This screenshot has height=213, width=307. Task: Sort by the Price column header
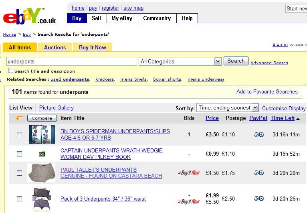[212, 118]
